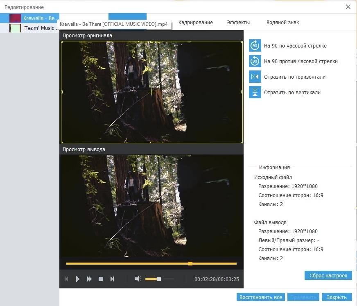Jump to previous frame button
Screen dimensions: 357x306
coord(66,279)
